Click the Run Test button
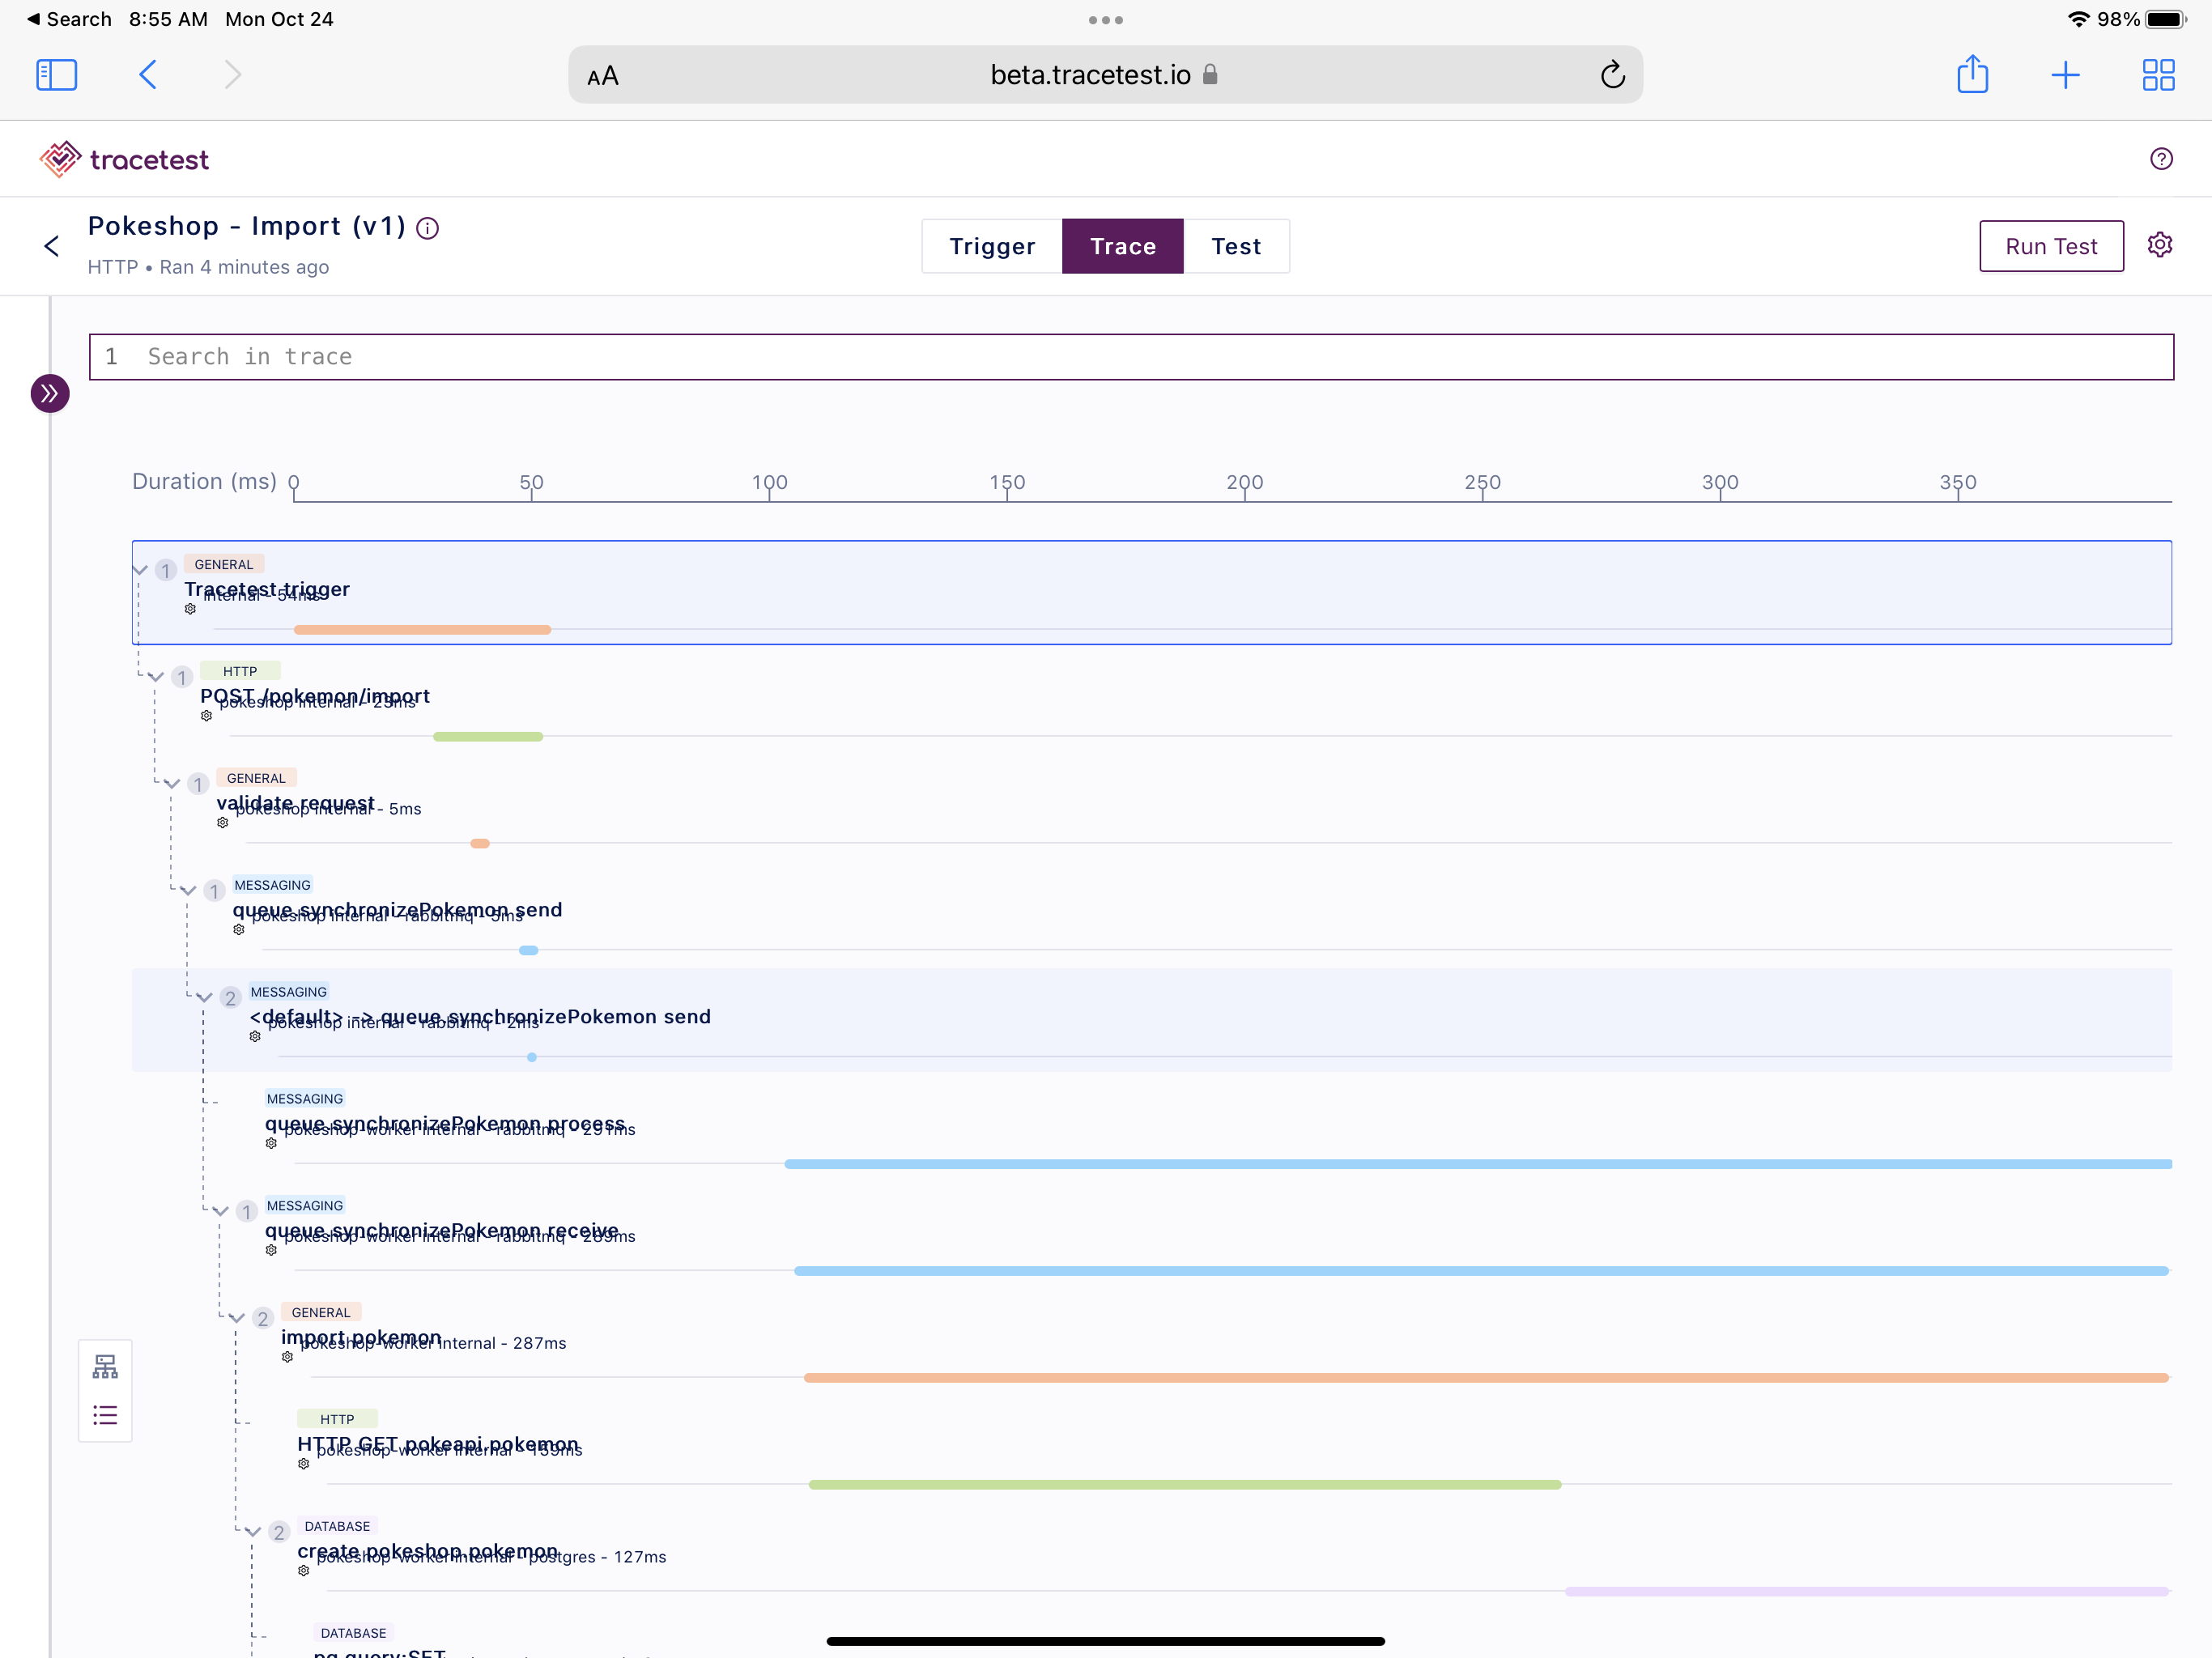The height and width of the screenshot is (1658, 2212). pos(2051,246)
